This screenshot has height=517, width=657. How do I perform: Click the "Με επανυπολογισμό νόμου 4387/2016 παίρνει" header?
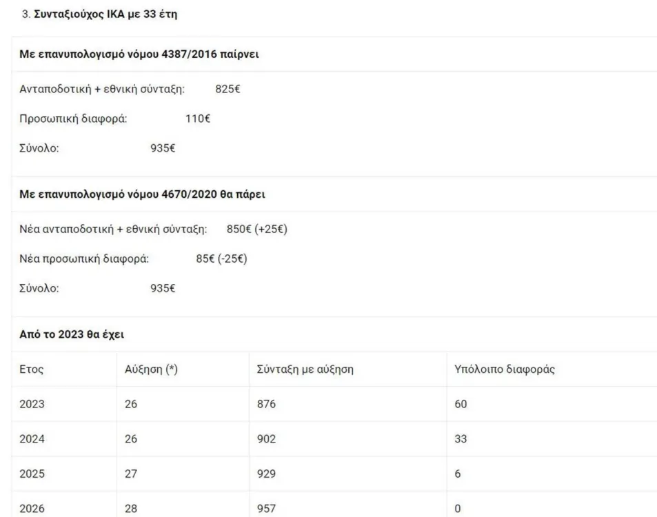139,54
